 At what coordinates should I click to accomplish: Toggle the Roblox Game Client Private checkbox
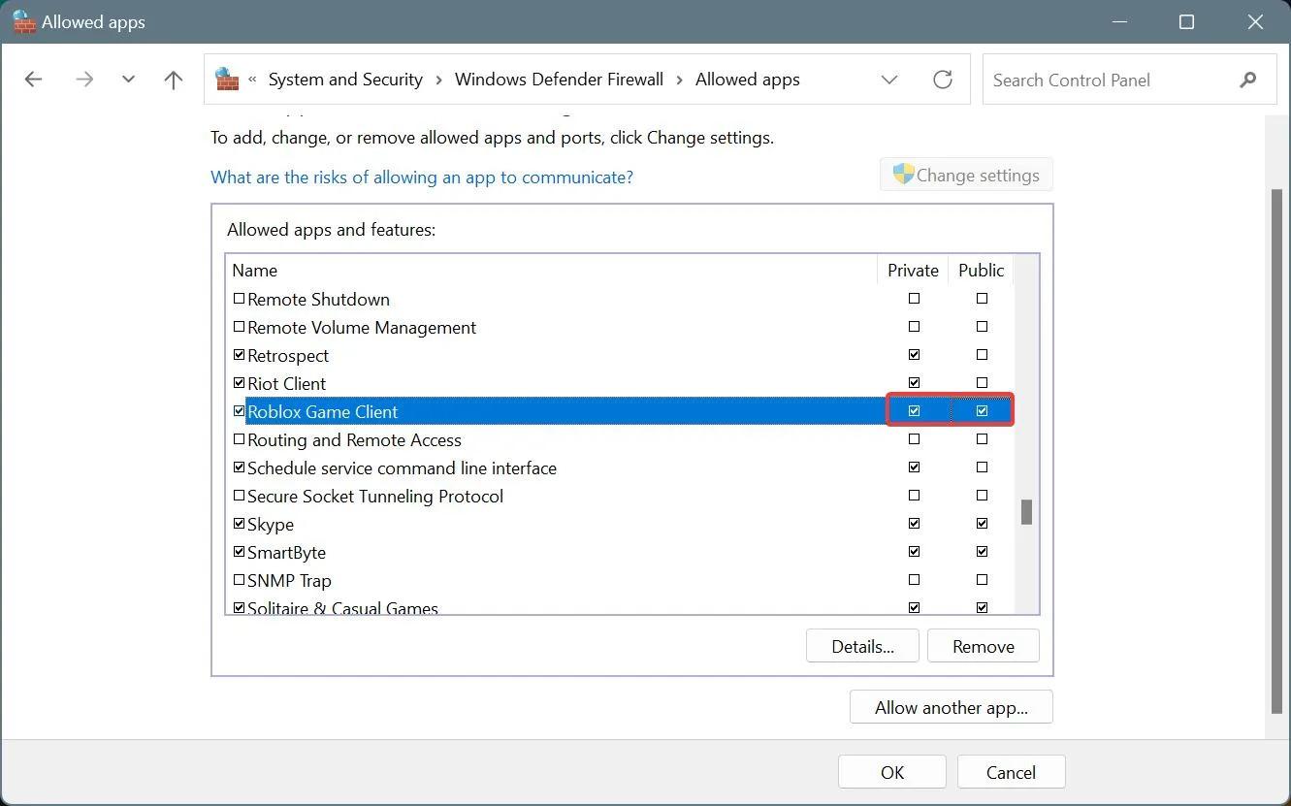[x=914, y=411]
